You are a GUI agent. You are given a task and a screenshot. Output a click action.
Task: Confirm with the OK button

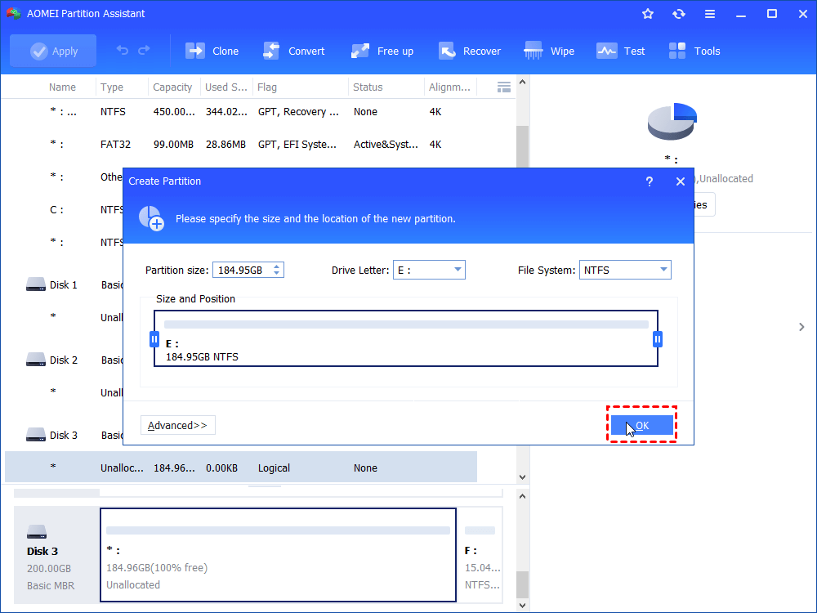click(642, 425)
